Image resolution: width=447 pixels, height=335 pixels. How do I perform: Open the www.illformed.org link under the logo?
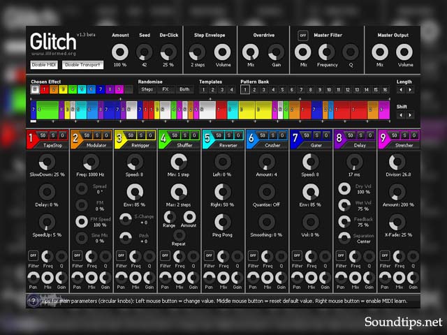[54, 54]
